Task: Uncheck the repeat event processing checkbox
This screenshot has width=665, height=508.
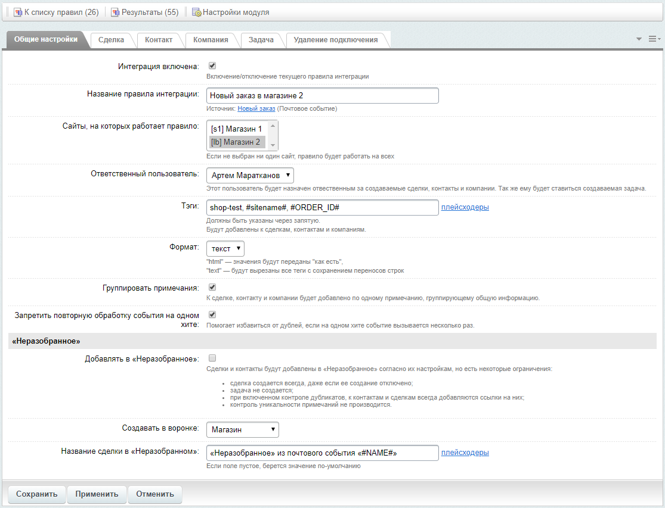Action: click(212, 315)
